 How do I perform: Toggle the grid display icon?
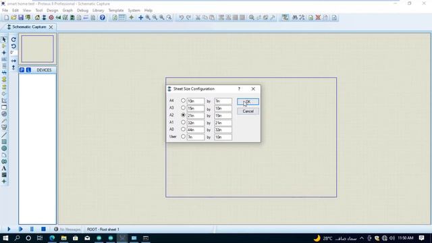122,18
